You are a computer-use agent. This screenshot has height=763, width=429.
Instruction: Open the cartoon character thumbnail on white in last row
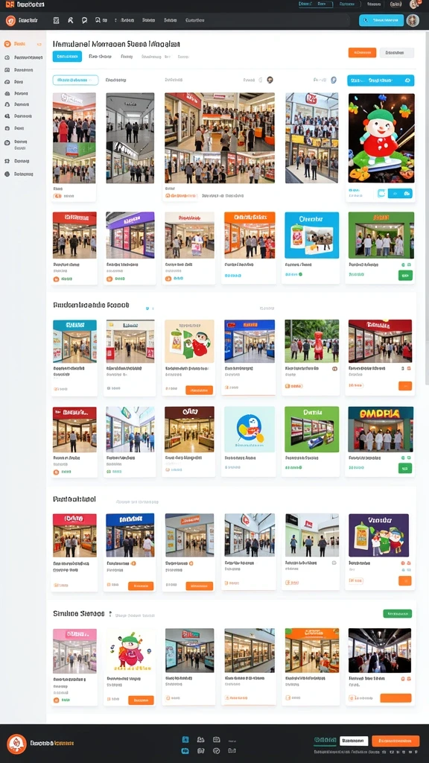coord(130,650)
